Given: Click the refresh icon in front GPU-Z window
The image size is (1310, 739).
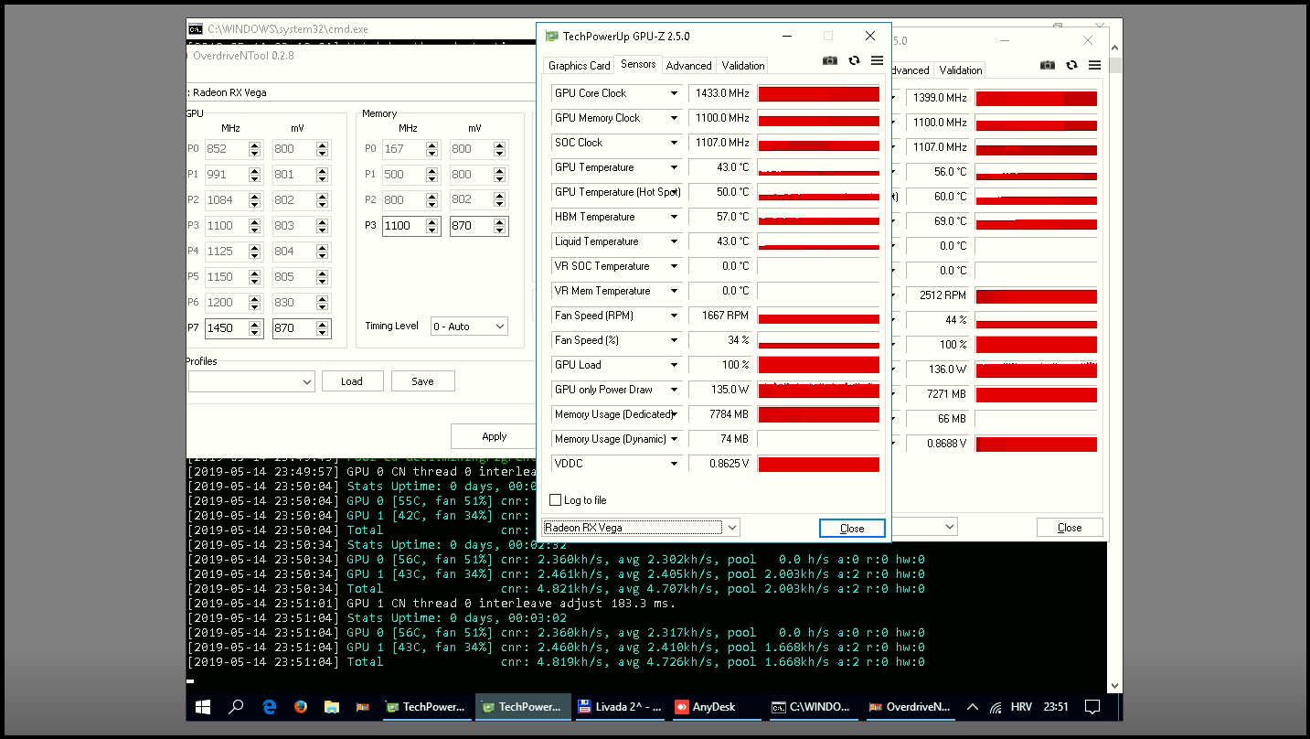Looking at the screenshot, I should 854,60.
